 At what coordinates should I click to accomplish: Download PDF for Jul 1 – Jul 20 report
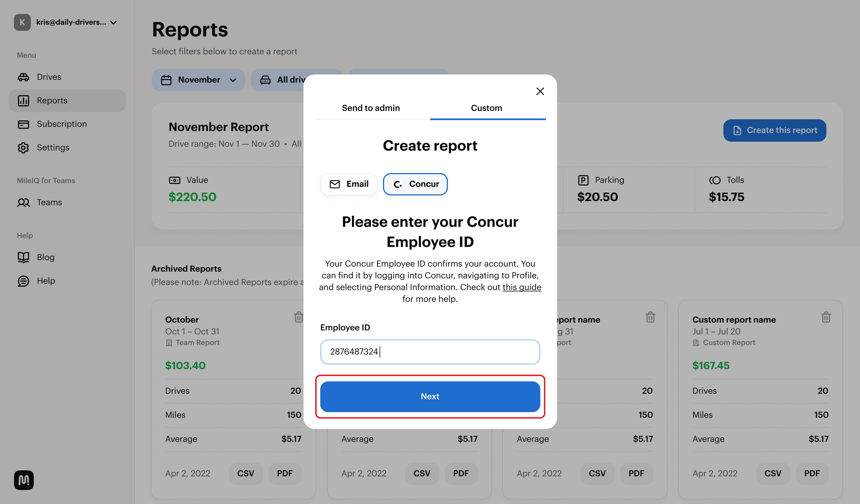pos(812,474)
